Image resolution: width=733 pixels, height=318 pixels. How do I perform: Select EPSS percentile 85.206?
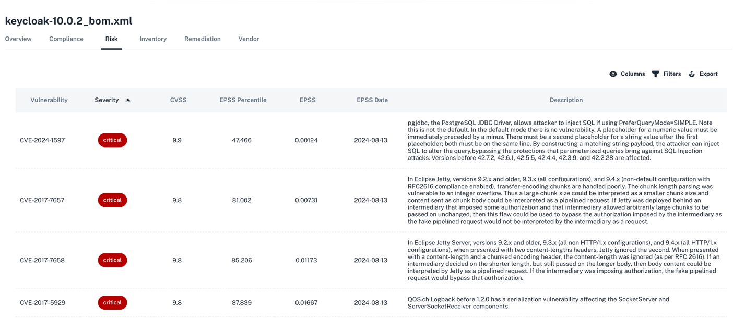point(242,260)
